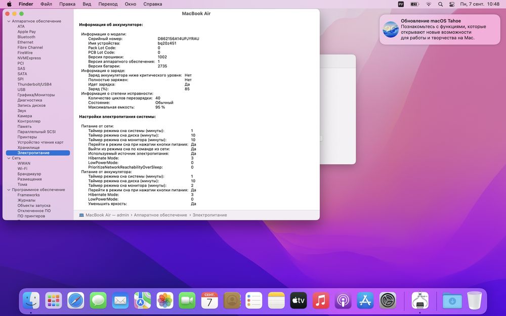Select Память in sidebar

pyautogui.click(x=24, y=127)
